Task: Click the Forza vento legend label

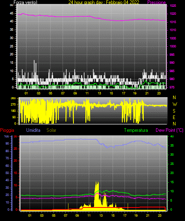Action: tap(25, 2)
